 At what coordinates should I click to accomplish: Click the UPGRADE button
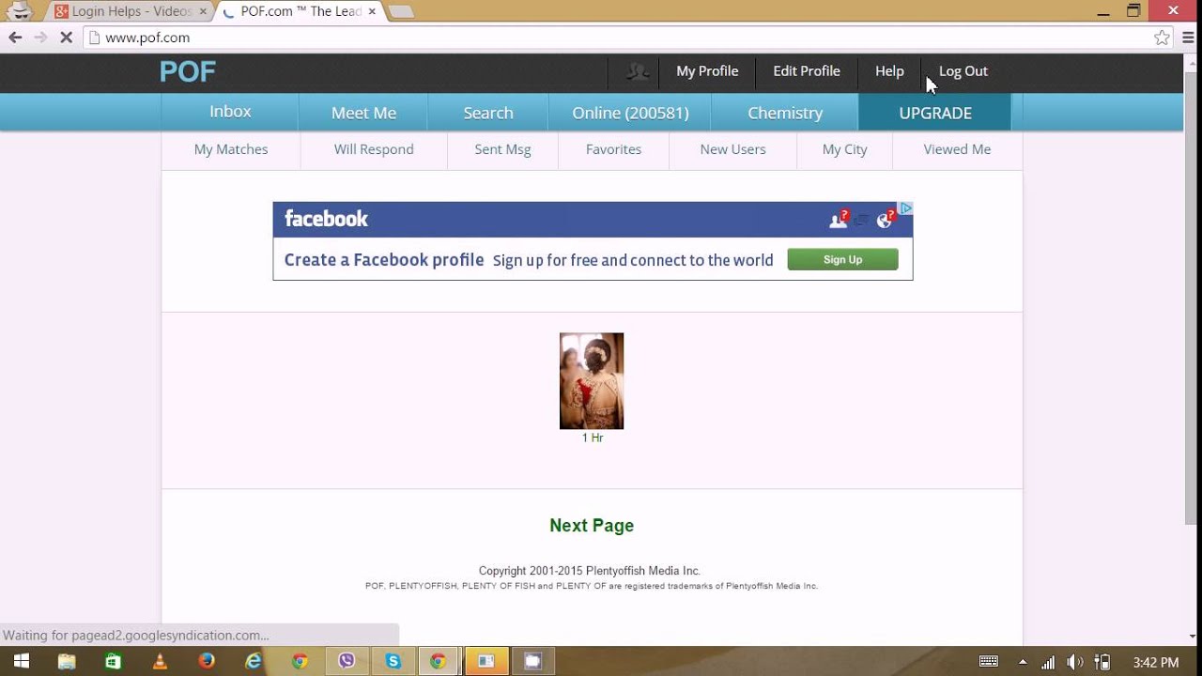pyautogui.click(x=935, y=113)
